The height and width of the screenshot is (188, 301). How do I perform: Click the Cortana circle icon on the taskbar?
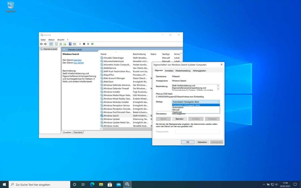pos(74,184)
